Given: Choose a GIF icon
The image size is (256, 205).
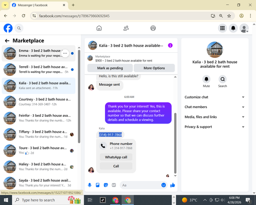Looking at the screenshot, I should click(114, 185).
